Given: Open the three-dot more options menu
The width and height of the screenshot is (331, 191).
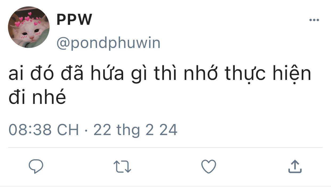Looking at the screenshot, I should click(314, 20).
